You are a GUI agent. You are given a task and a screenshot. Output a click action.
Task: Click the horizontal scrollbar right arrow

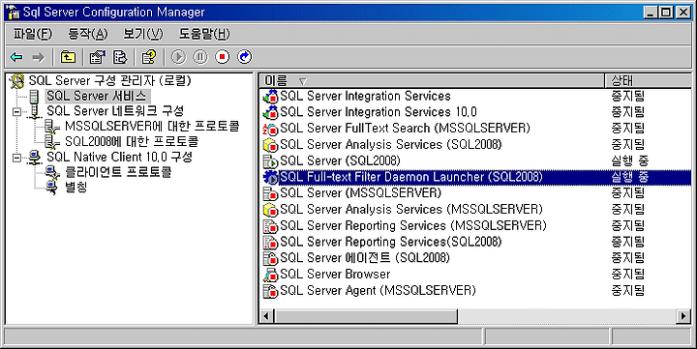pyautogui.click(x=684, y=316)
